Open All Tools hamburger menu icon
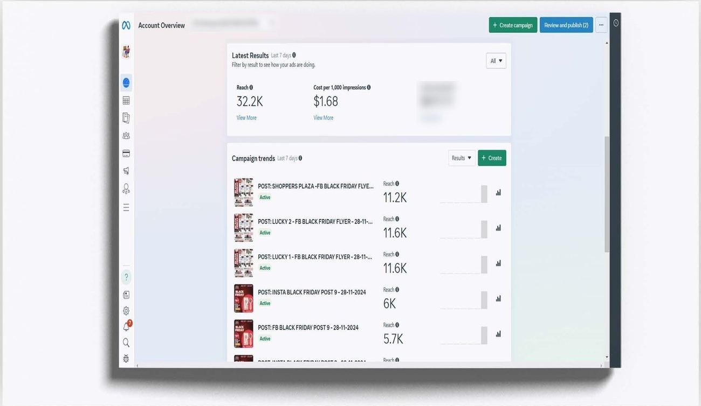 tap(126, 207)
